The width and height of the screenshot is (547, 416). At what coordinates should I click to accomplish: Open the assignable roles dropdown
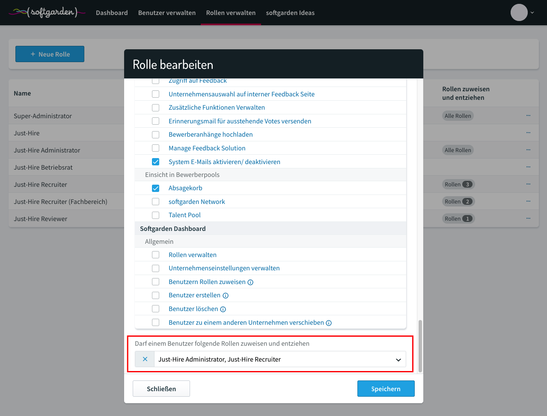pos(280,359)
